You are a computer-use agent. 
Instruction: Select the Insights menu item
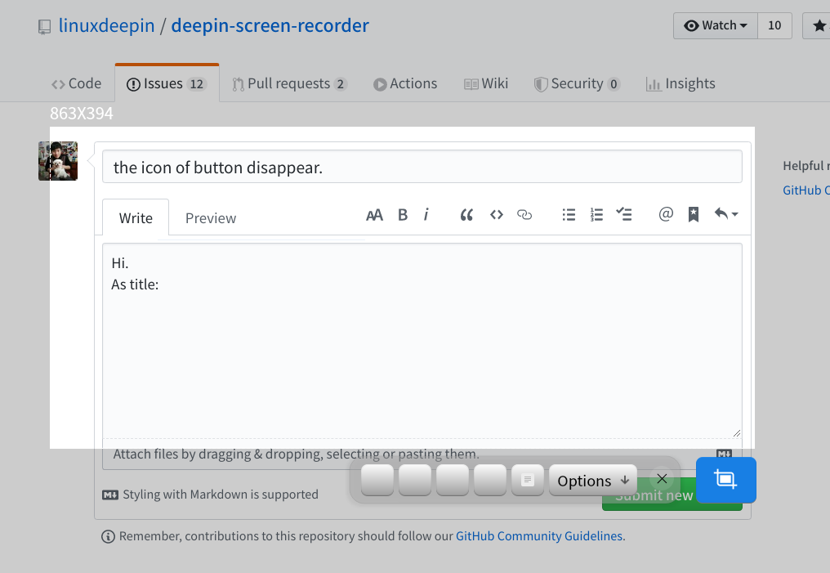click(681, 83)
